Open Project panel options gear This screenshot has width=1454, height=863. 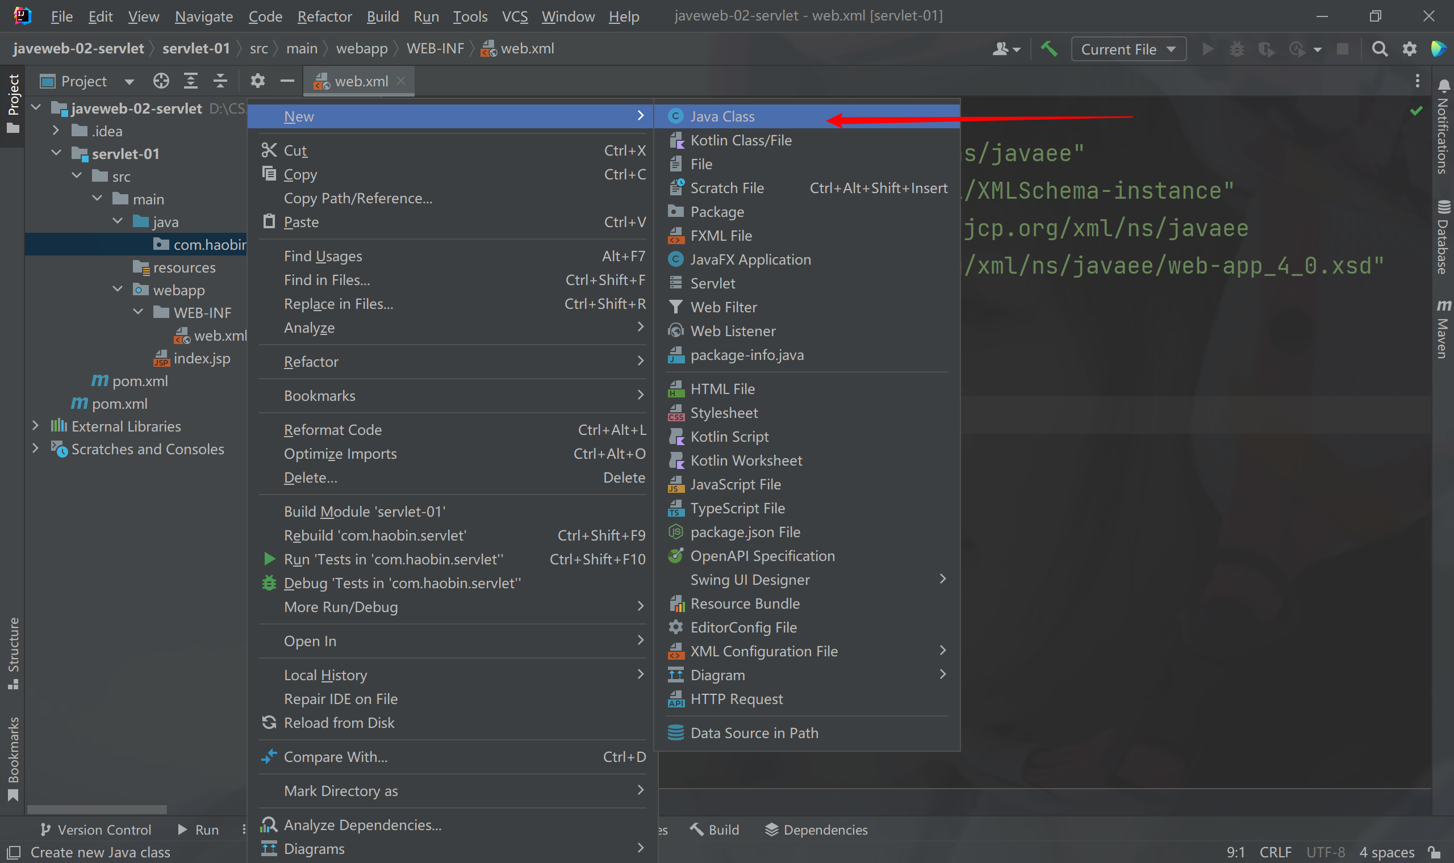coord(258,81)
